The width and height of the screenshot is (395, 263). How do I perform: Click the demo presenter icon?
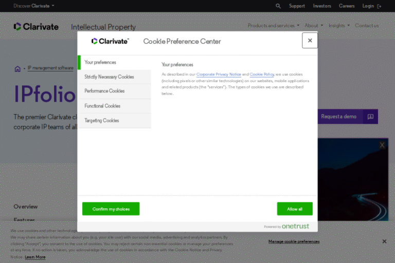point(370,117)
